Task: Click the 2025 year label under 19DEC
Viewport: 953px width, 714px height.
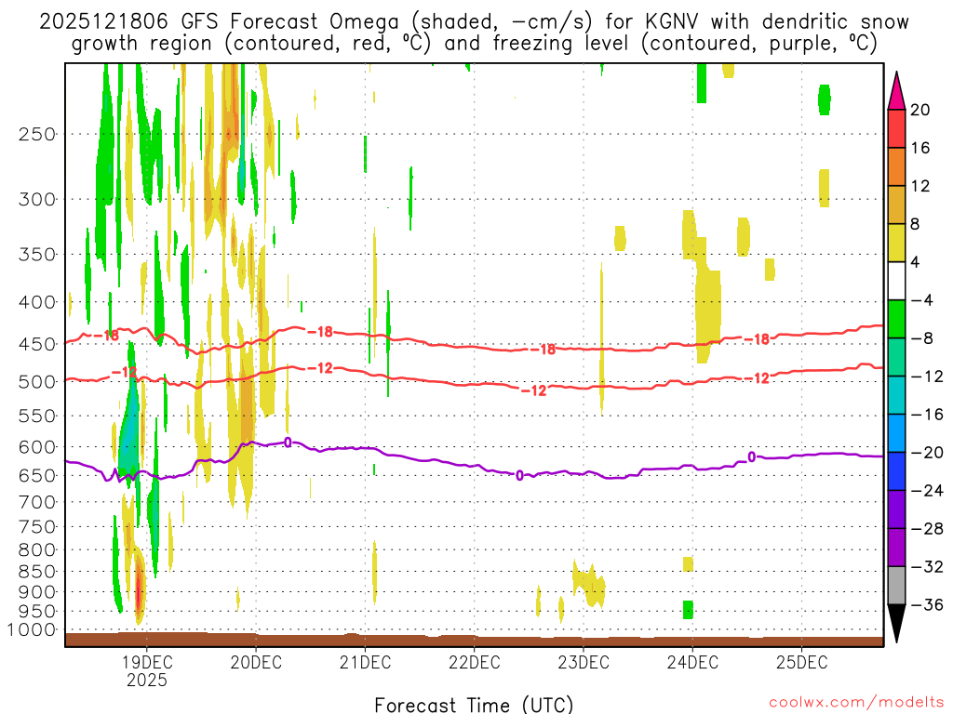Action: (x=146, y=681)
